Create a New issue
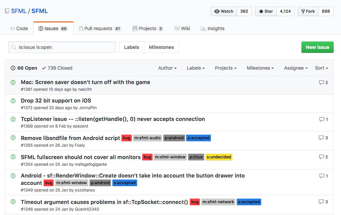The width and height of the screenshot is (341, 215). (317, 47)
